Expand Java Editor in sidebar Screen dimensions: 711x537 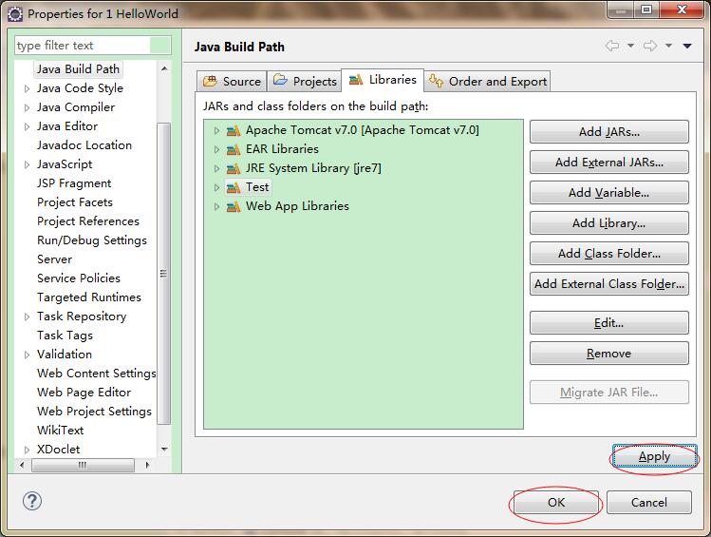(28, 126)
